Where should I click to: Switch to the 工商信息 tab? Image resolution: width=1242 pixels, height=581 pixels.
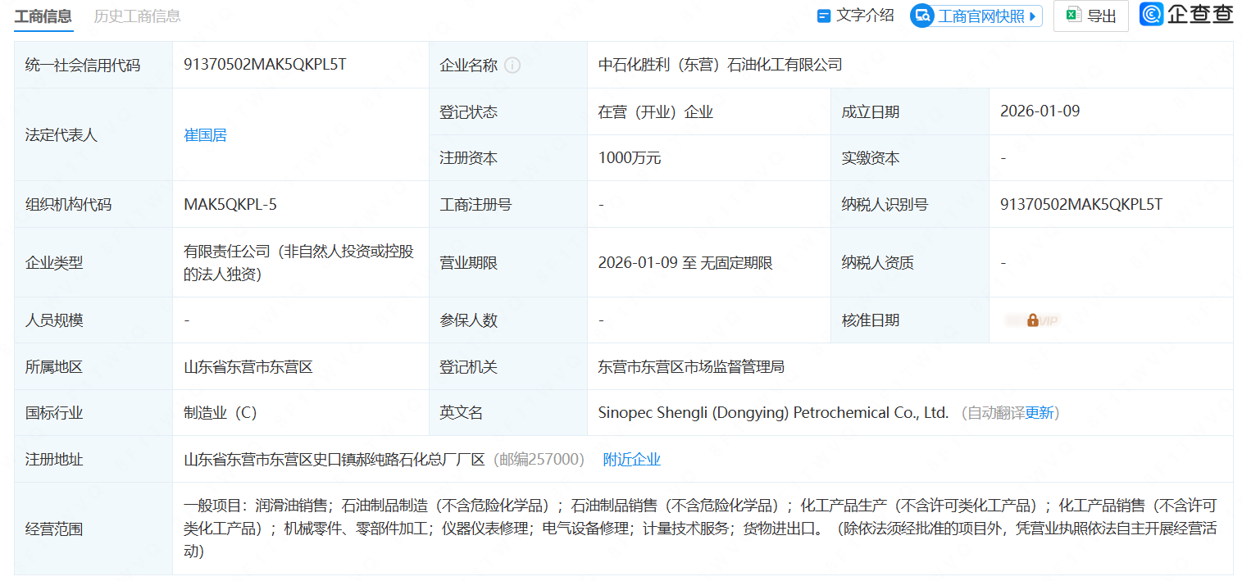43,16
